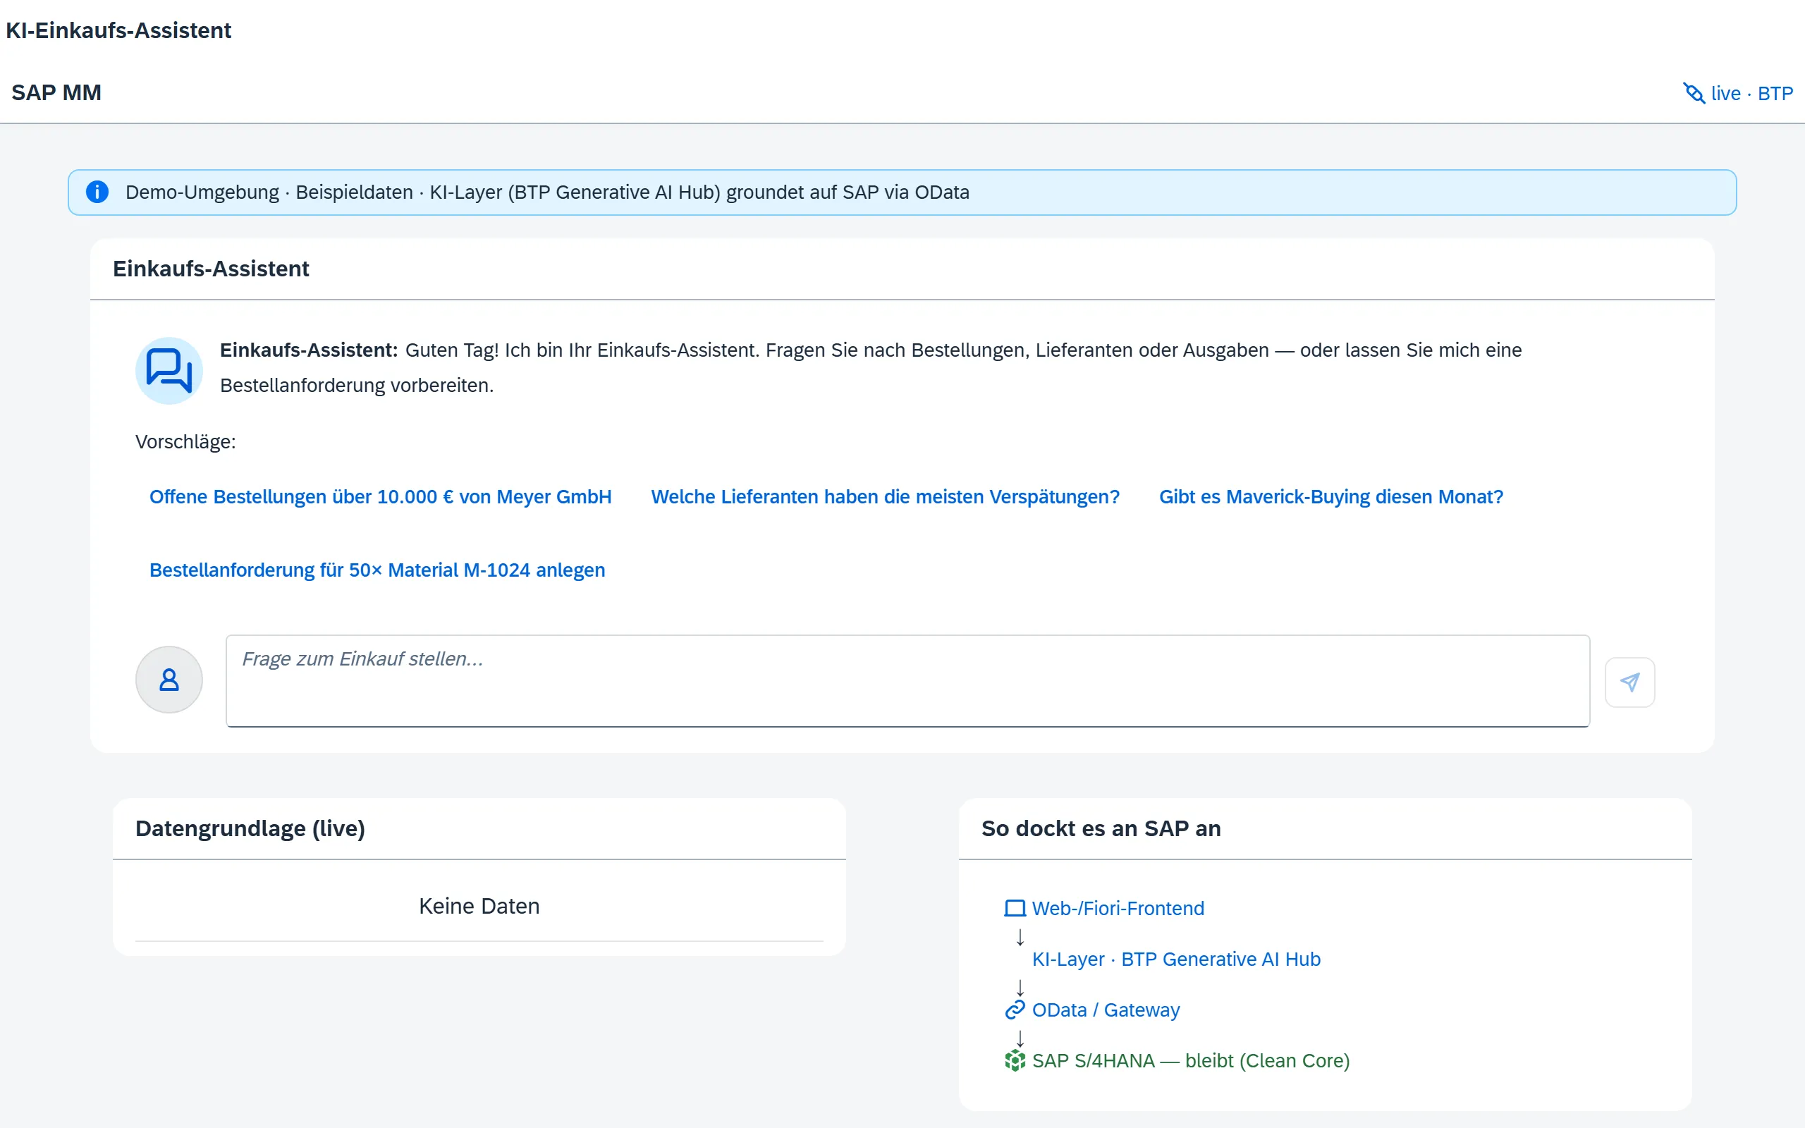This screenshot has width=1805, height=1128.
Task: Pick Bestellanforderung für 50× Material M-1024 anlegen
Action: [x=377, y=570]
